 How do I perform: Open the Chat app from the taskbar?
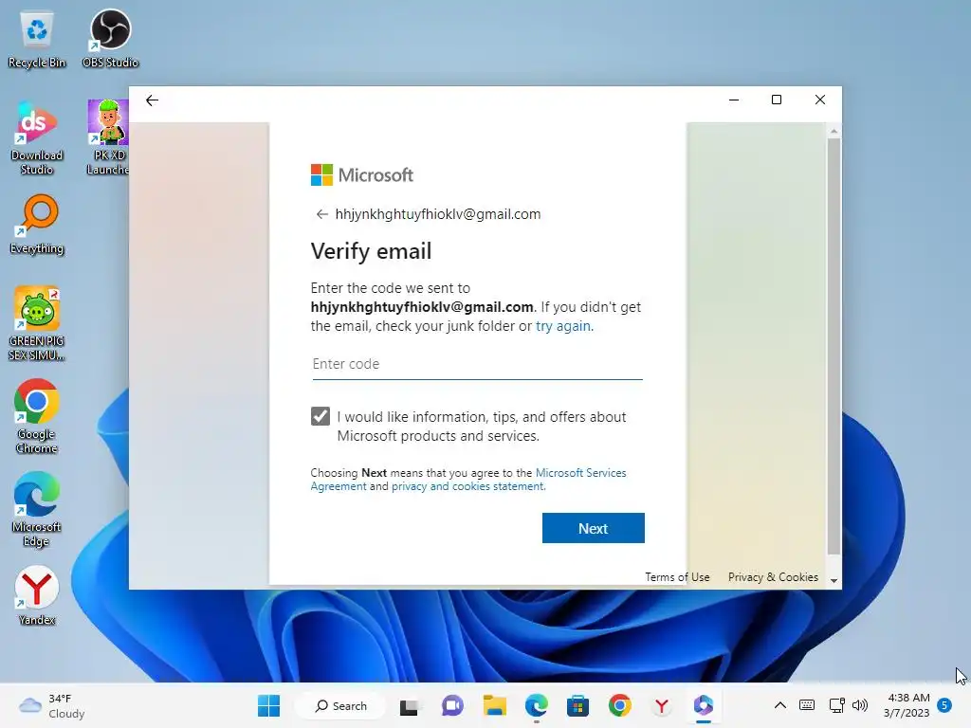452,705
